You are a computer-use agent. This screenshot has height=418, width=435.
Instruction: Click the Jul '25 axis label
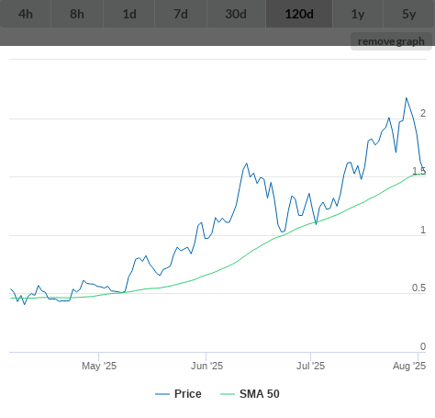point(310,366)
